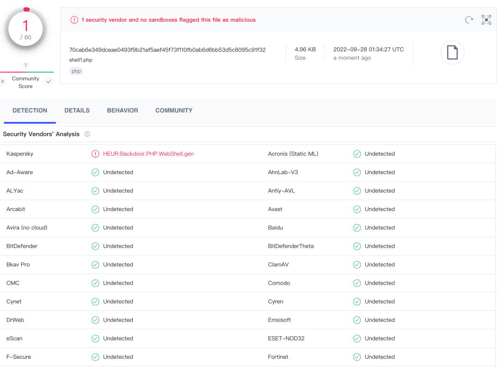Click the green check icon for BitDefender

[95, 246]
